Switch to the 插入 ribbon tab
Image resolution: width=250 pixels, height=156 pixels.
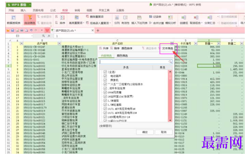23,10
